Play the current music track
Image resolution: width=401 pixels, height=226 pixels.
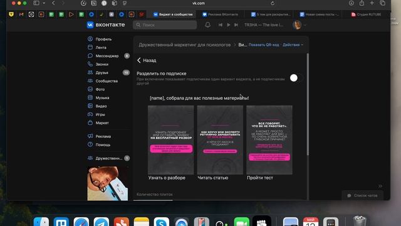(x=228, y=25)
